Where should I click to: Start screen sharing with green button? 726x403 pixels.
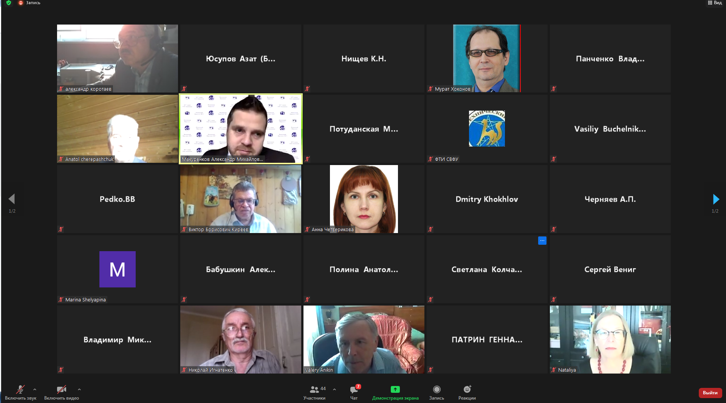click(395, 389)
